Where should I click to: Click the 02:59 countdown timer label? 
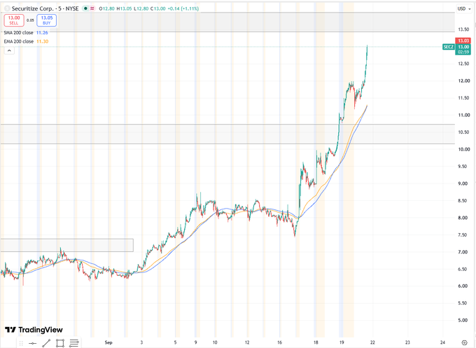coord(463,53)
